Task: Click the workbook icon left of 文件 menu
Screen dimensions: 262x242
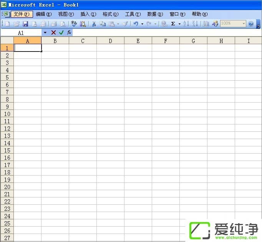Action: (7, 14)
